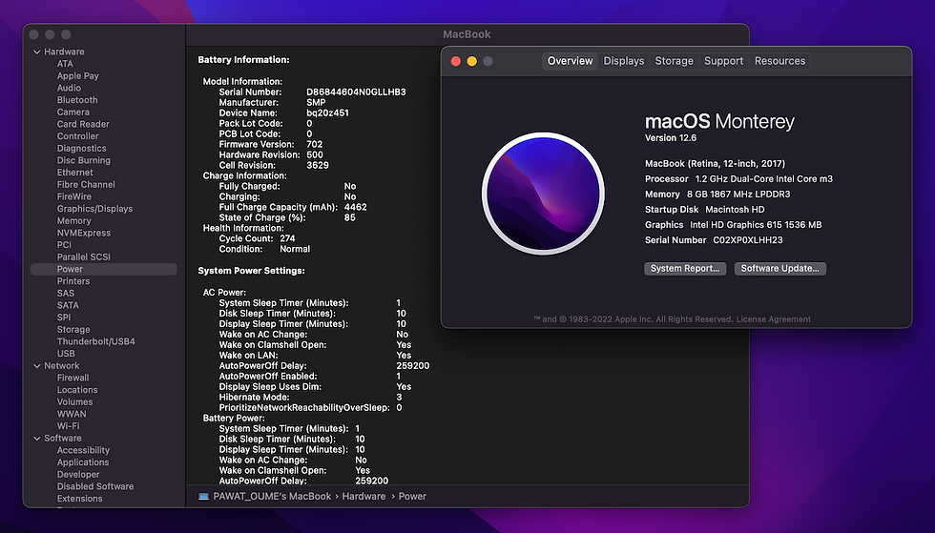This screenshot has width=935, height=533.
Task: Select USB in sidebar
Action: tap(66, 354)
